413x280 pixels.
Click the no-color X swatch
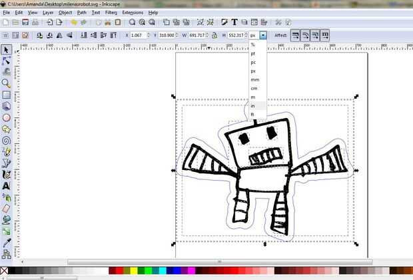tap(4, 271)
